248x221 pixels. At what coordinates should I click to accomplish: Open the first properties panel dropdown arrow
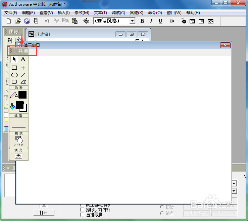[234, 184]
